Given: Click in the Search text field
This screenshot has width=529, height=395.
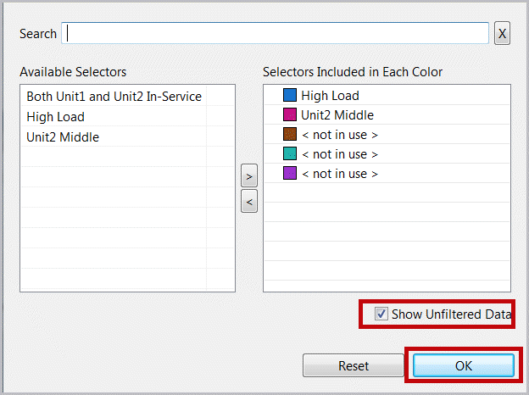Looking at the screenshot, I should [x=276, y=33].
